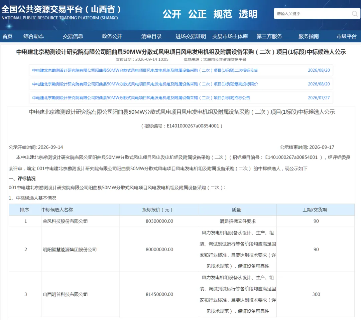This screenshot has height=320, width=361.
Task: Open 交易市场主体库 navigation item
Action: (x=230, y=36)
